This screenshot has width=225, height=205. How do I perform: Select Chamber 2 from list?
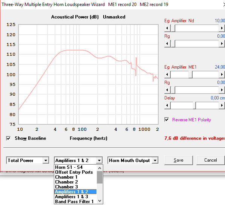[75, 182]
